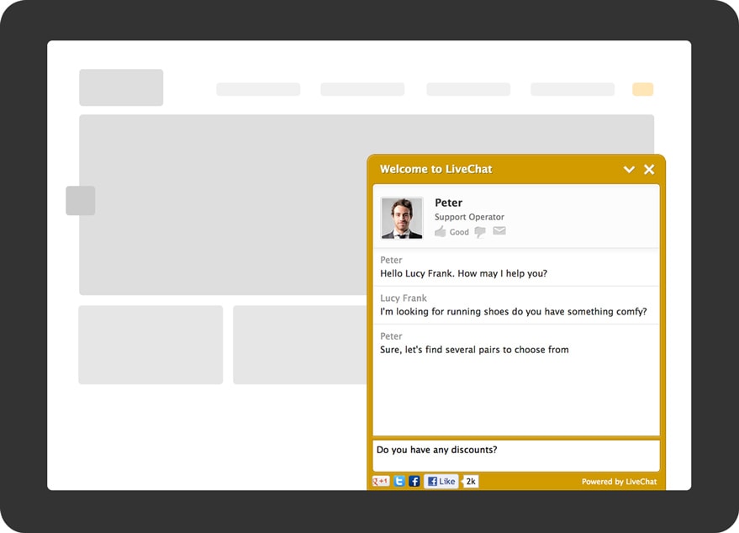This screenshot has width=739, height=533.
Task: Select the first placeholder navigation menu item
Action: coord(258,89)
